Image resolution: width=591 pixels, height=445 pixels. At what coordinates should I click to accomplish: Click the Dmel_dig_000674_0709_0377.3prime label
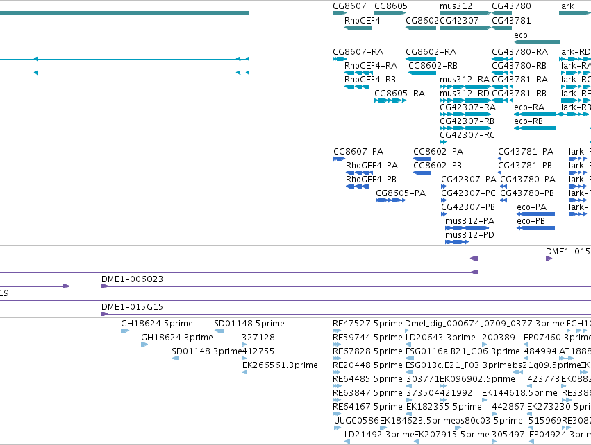(485, 324)
